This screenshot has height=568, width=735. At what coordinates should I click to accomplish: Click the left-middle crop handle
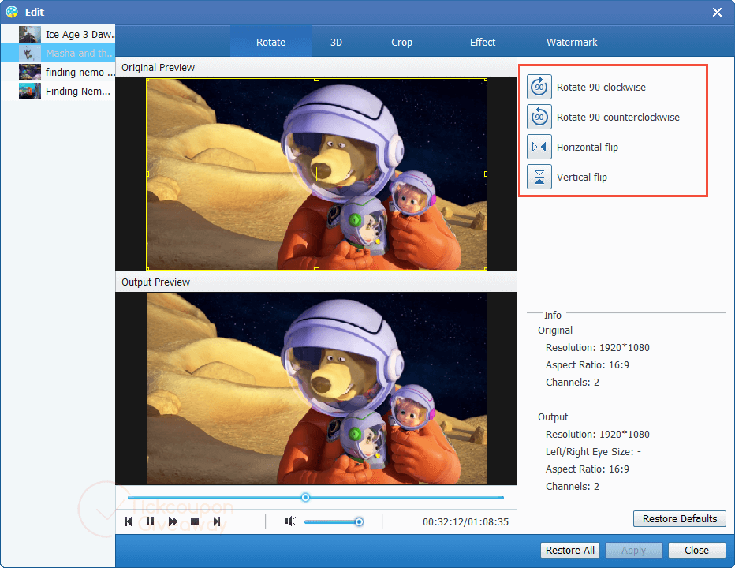pos(147,174)
